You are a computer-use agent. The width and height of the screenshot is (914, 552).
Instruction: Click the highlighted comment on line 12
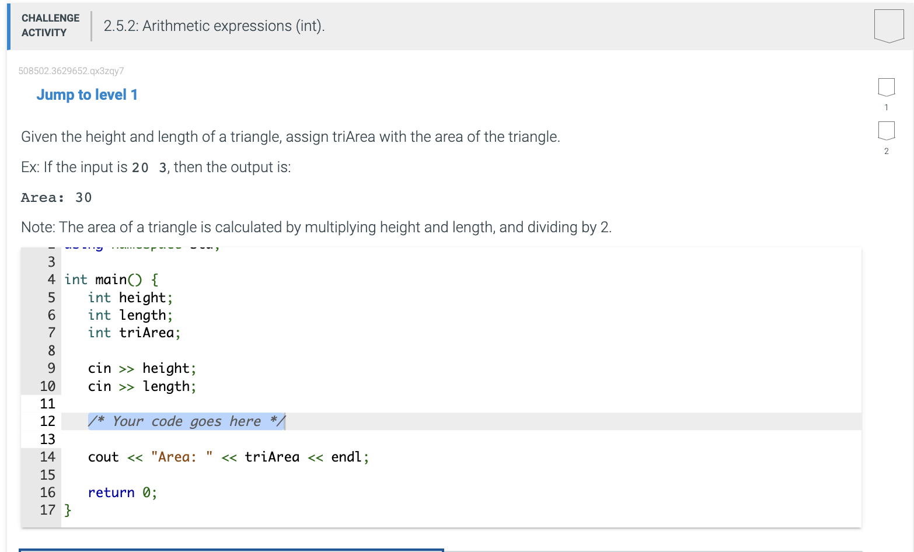click(186, 421)
